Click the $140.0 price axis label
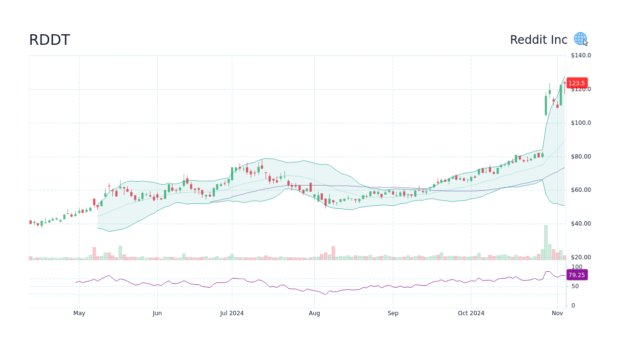Image resolution: width=617 pixels, height=347 pixels. coord(581,55)
